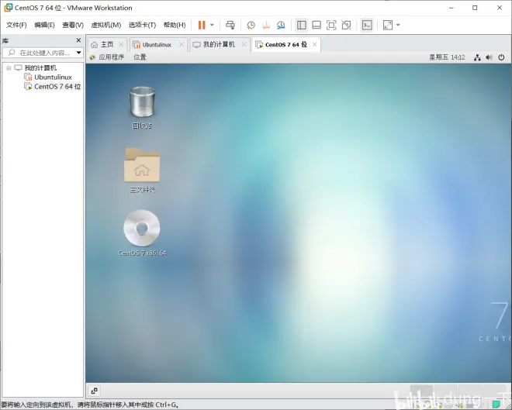Open the 文件(F) menu

[16, 25]
